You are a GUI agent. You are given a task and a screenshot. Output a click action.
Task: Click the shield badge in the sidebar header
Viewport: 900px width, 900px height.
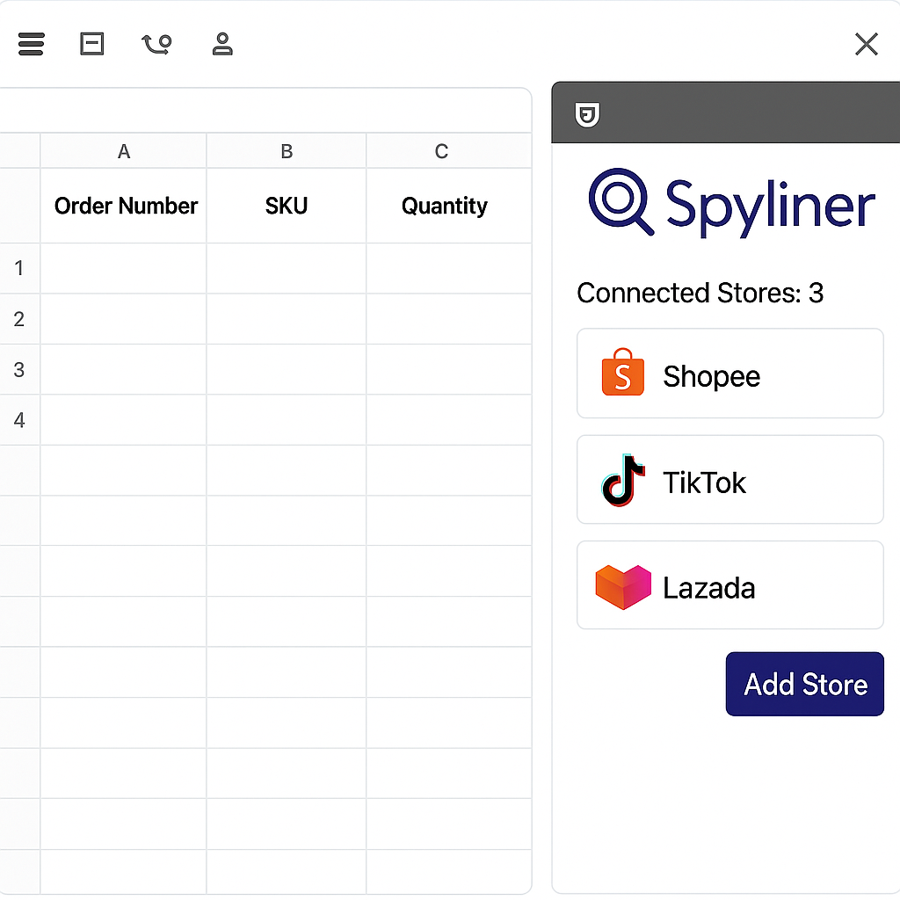coord(587,113)
